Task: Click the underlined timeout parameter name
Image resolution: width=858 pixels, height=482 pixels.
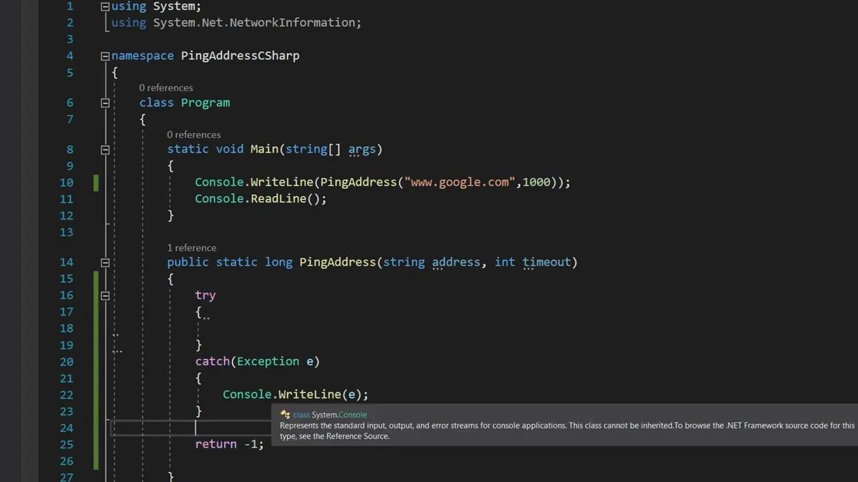Action: [546, 262]
